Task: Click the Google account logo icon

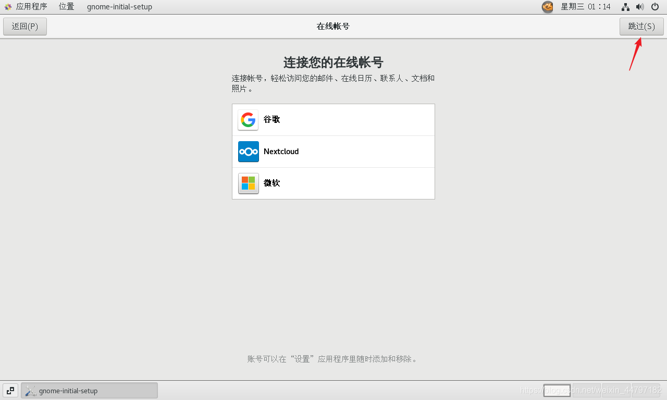Action: pos(248,120)
